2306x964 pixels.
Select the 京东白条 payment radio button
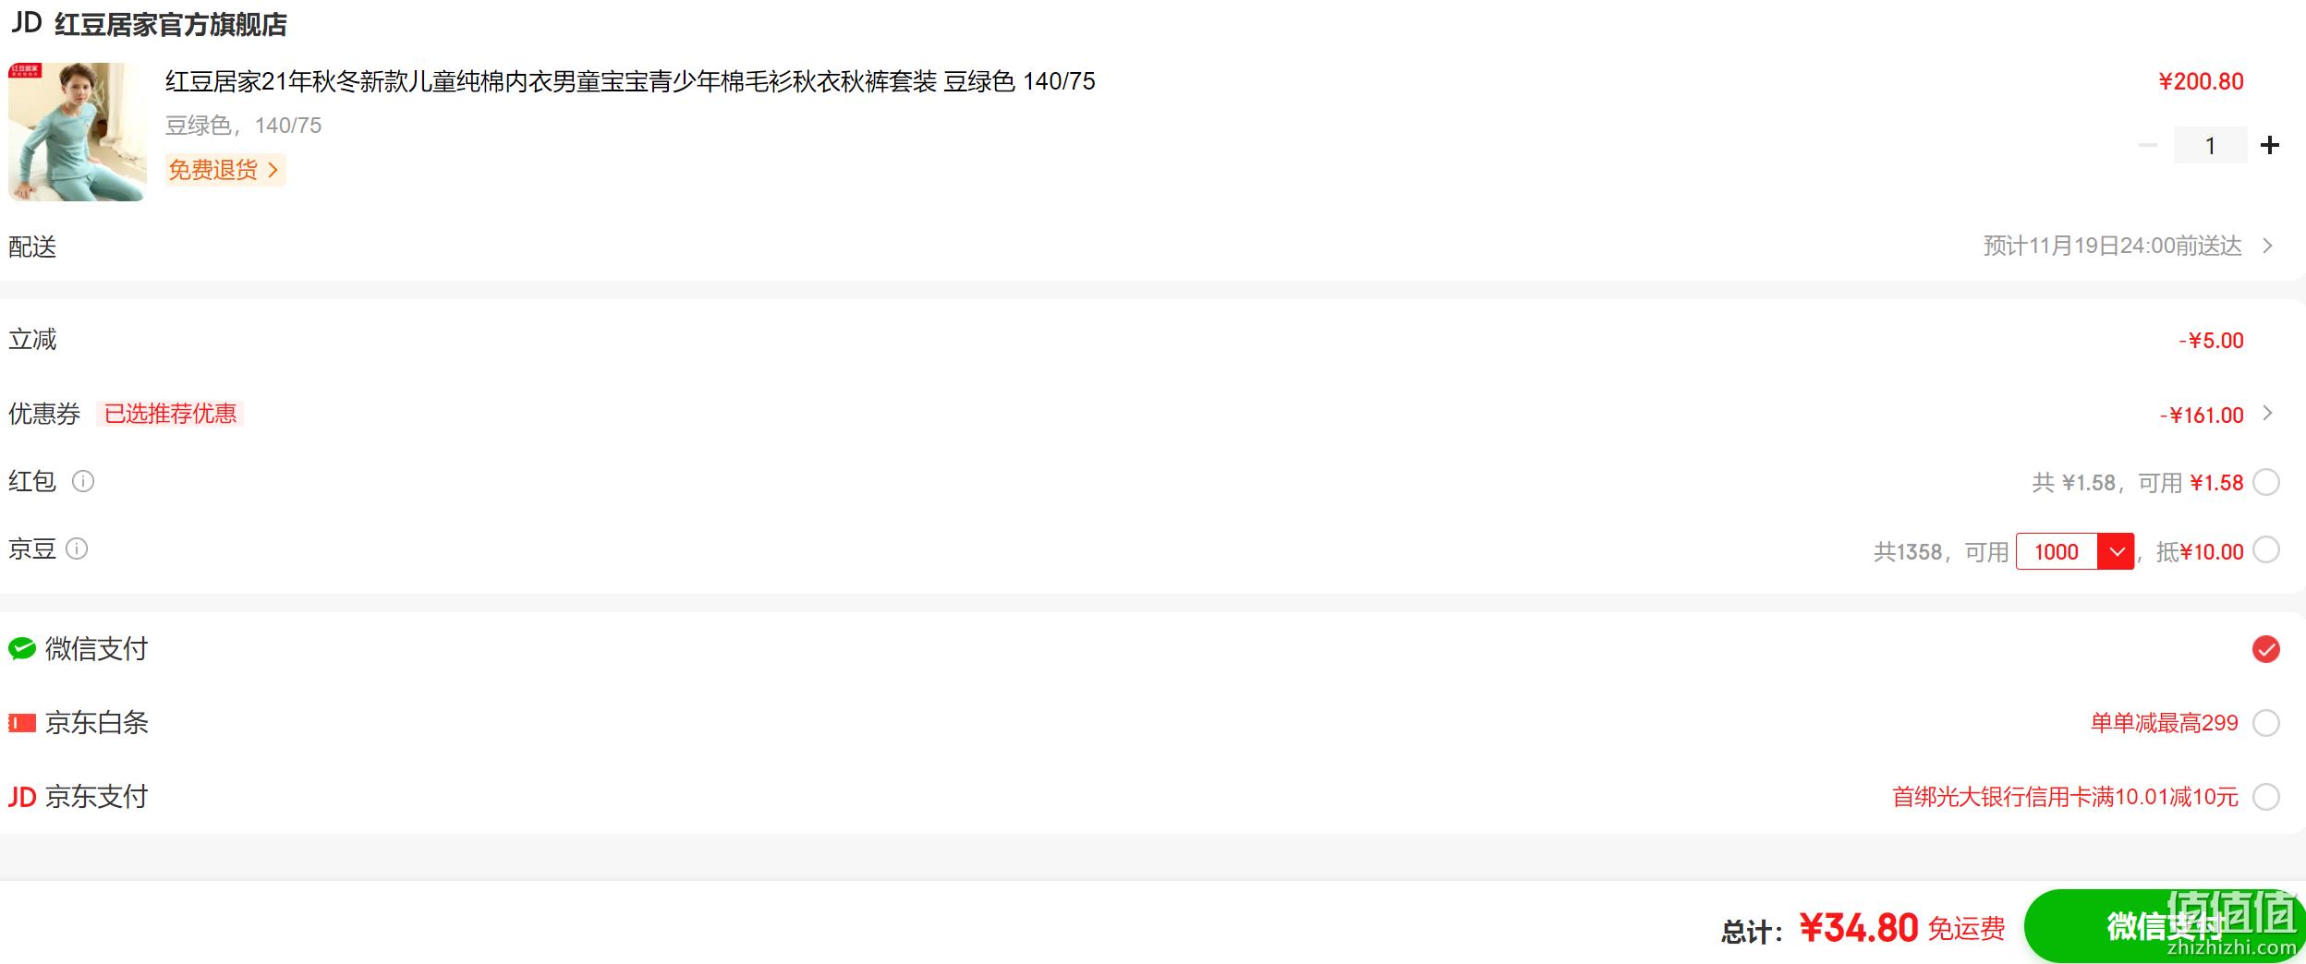click(2266, 723)
